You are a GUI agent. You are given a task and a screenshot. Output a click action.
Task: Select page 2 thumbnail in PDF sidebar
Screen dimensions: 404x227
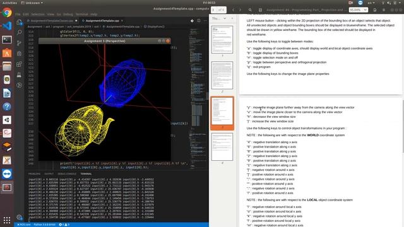point(222,76)
